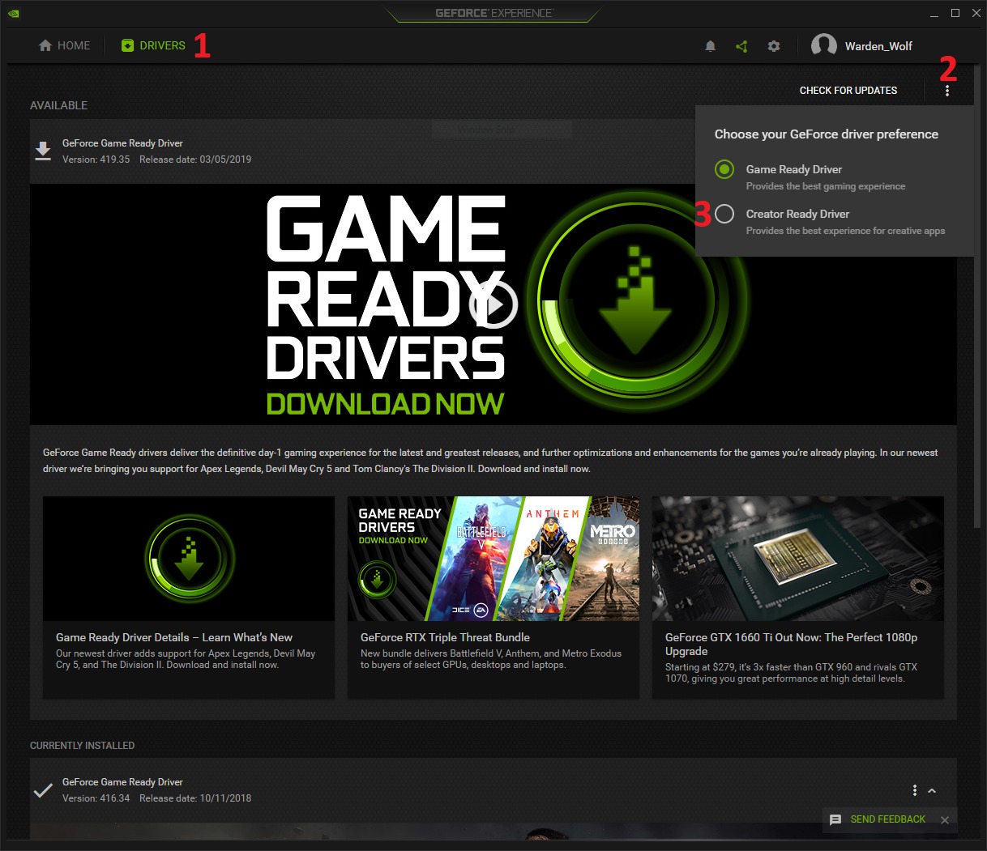Click the green share icon

coord(741,46)
